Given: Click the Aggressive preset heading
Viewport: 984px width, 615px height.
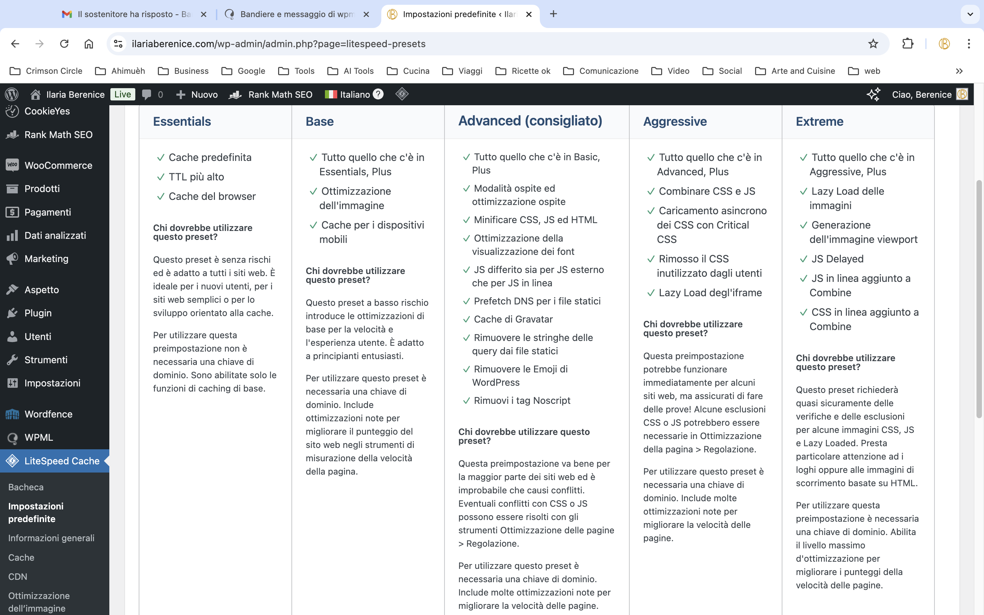Looking at the screenshot, I should point(675,121).
